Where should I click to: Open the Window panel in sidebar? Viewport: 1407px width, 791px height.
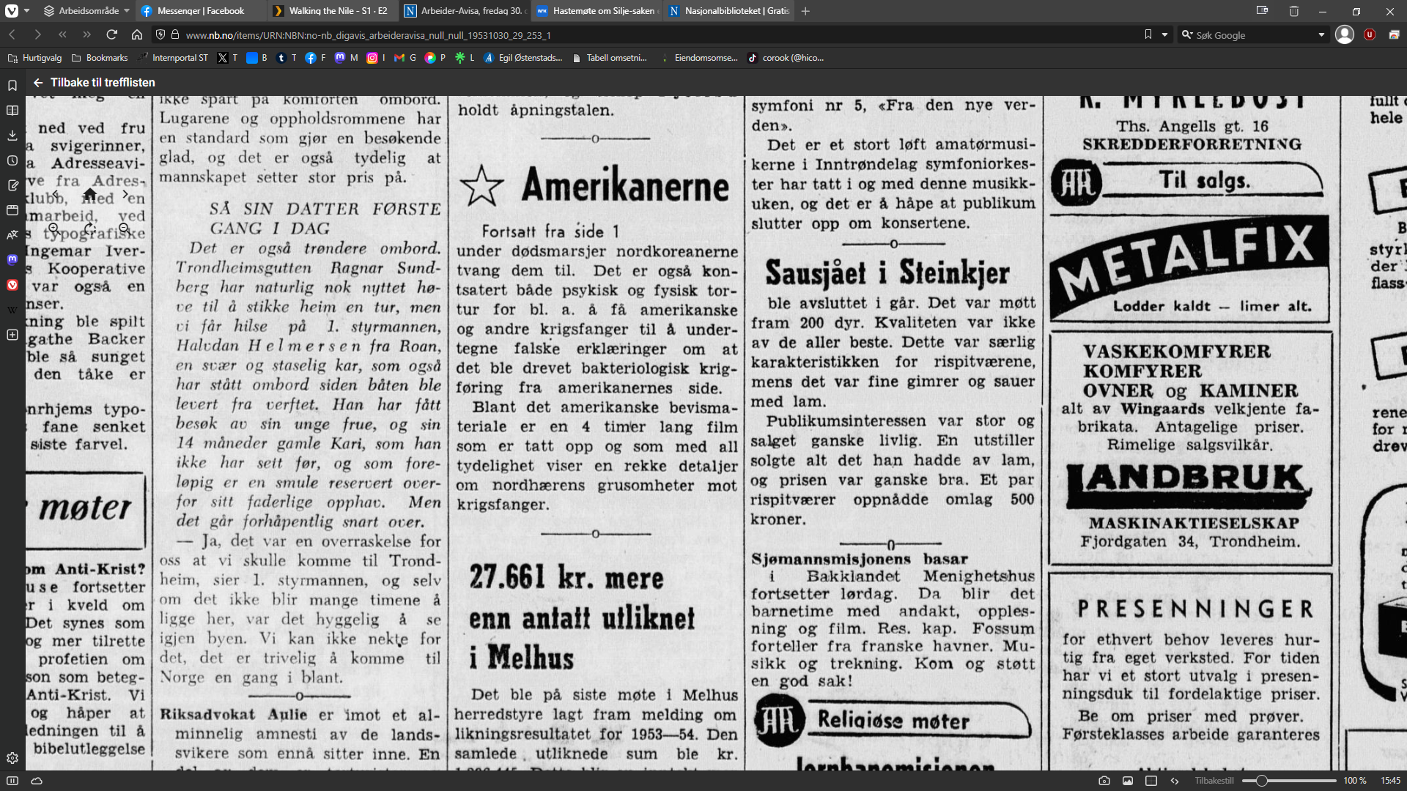click(x=12, y=210)
